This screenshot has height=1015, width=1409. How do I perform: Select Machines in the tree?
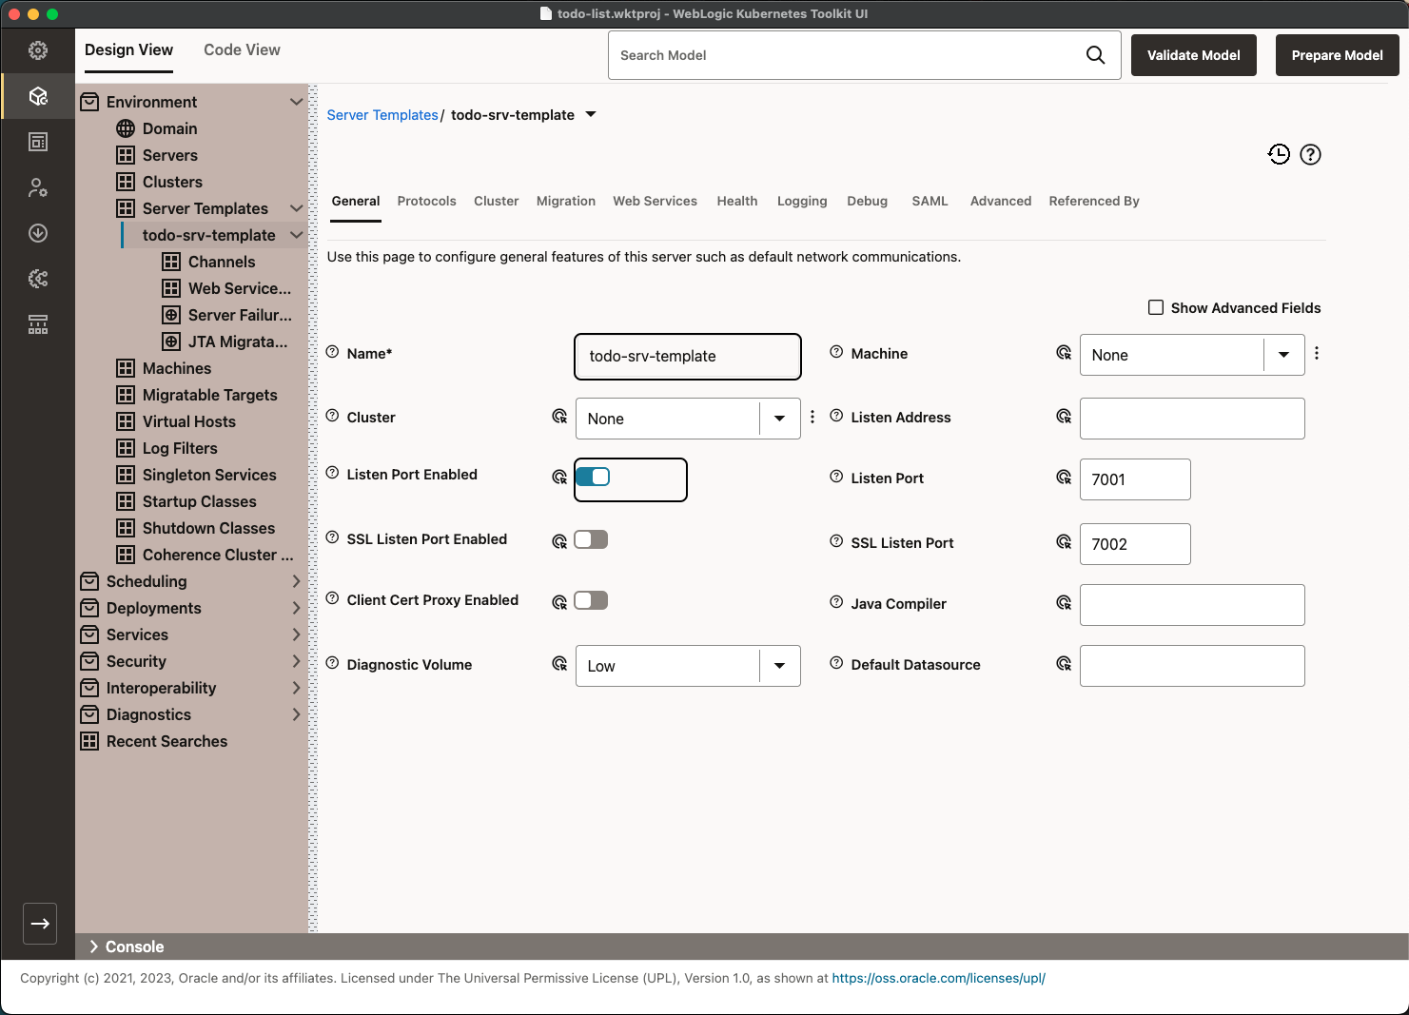coord(177,368)
